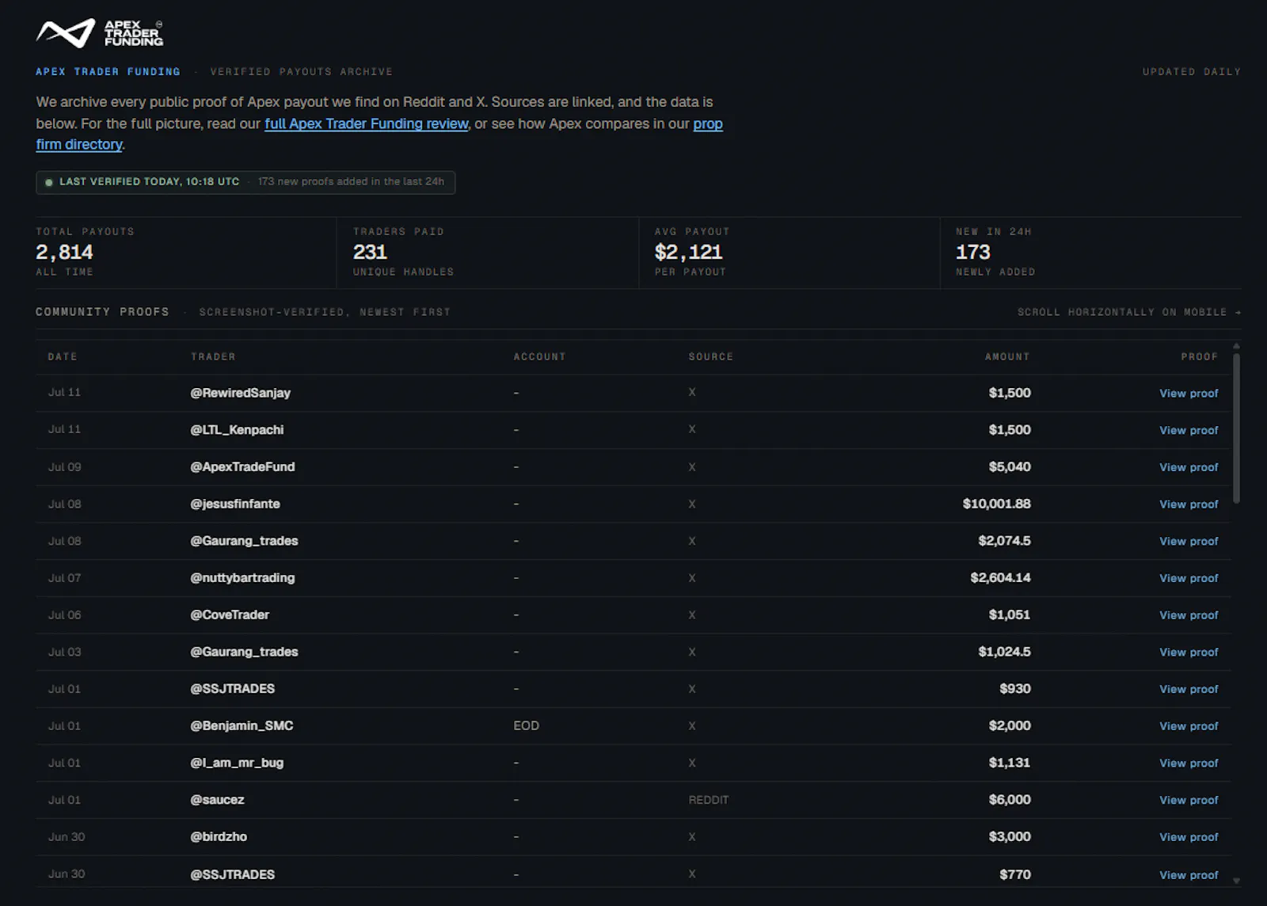Image resolution: width=1267 pixels, height=906 pixels.
Task: Click the PROOF column header
Action: pos(1200,357)
